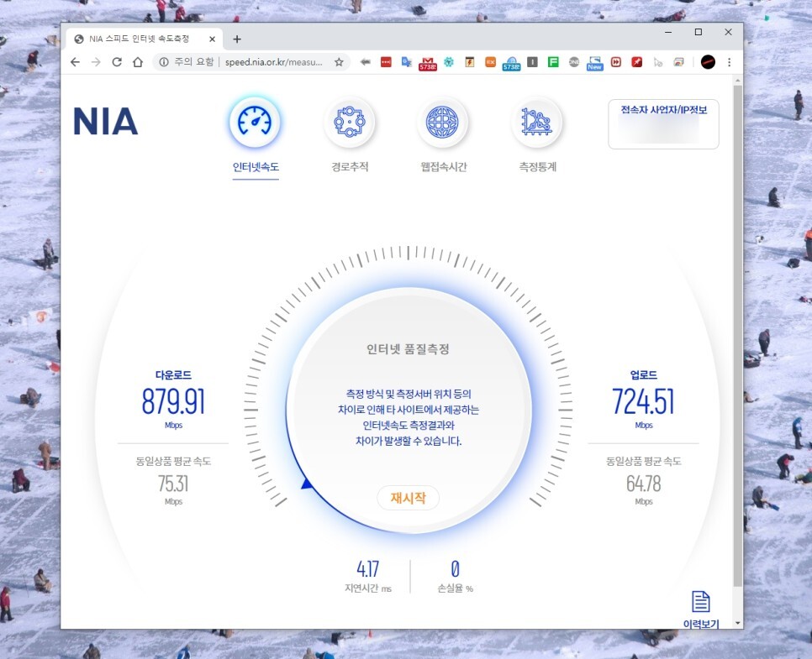
Task: Open a new browser tab
Action: [237, 39]
